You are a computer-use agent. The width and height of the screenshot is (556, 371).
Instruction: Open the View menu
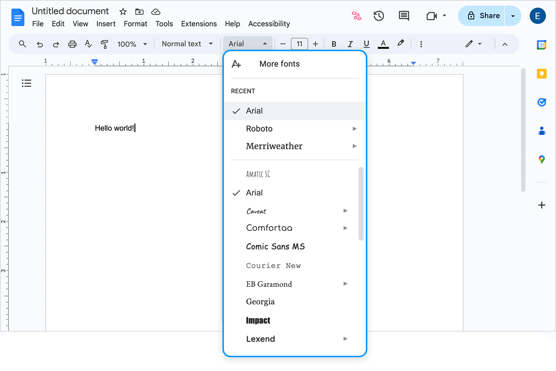click(80, 24)
